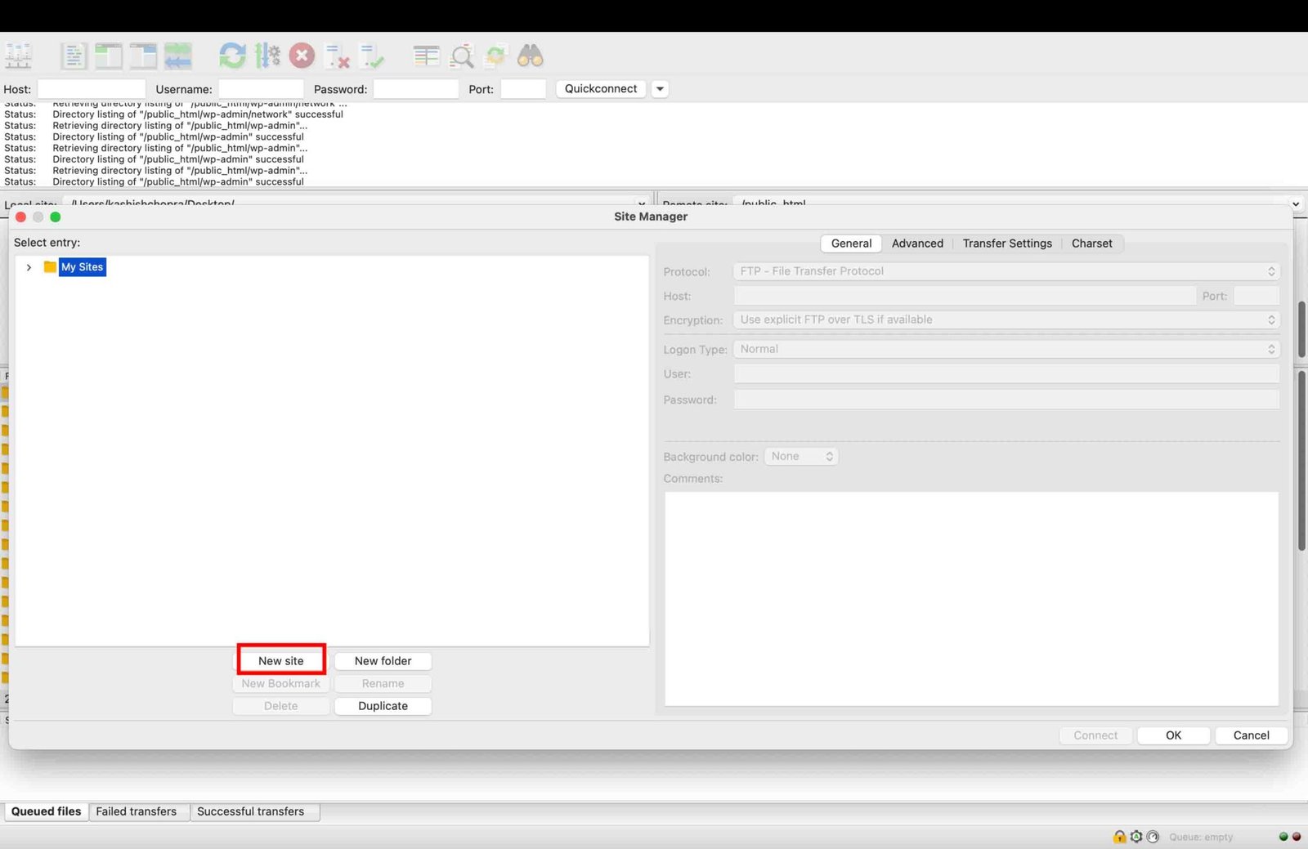The width and height of the screenshot is (1308, 849).
Task: Open the file search binoculars icon
Action: tap(530, 55)
